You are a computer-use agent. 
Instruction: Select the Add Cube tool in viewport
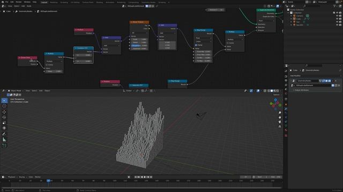pos(4,146)
